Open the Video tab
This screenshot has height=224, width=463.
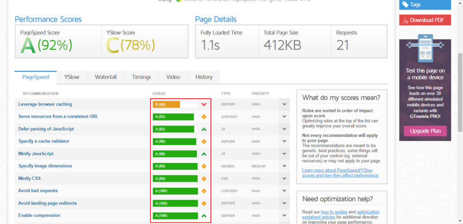173,77
